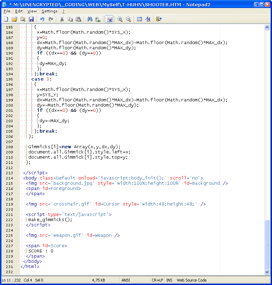Click the scrollbar up arrow

(x=267, y=27)
